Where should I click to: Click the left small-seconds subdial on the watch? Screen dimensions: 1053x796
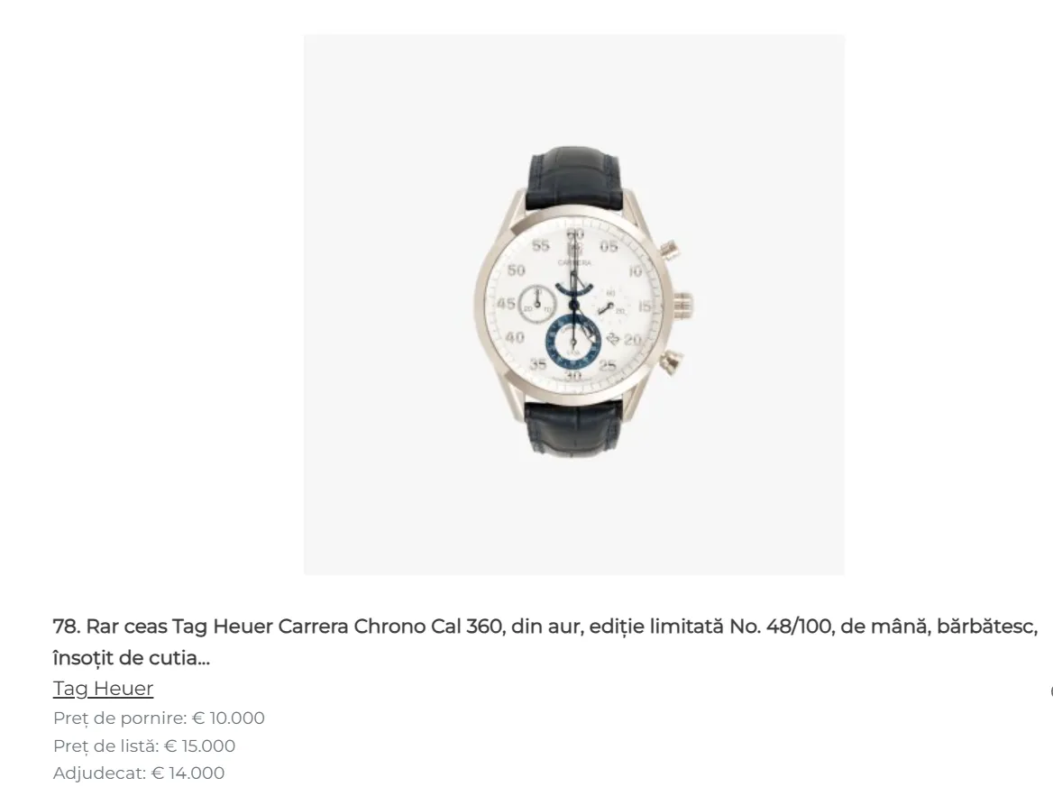point(536,304)
